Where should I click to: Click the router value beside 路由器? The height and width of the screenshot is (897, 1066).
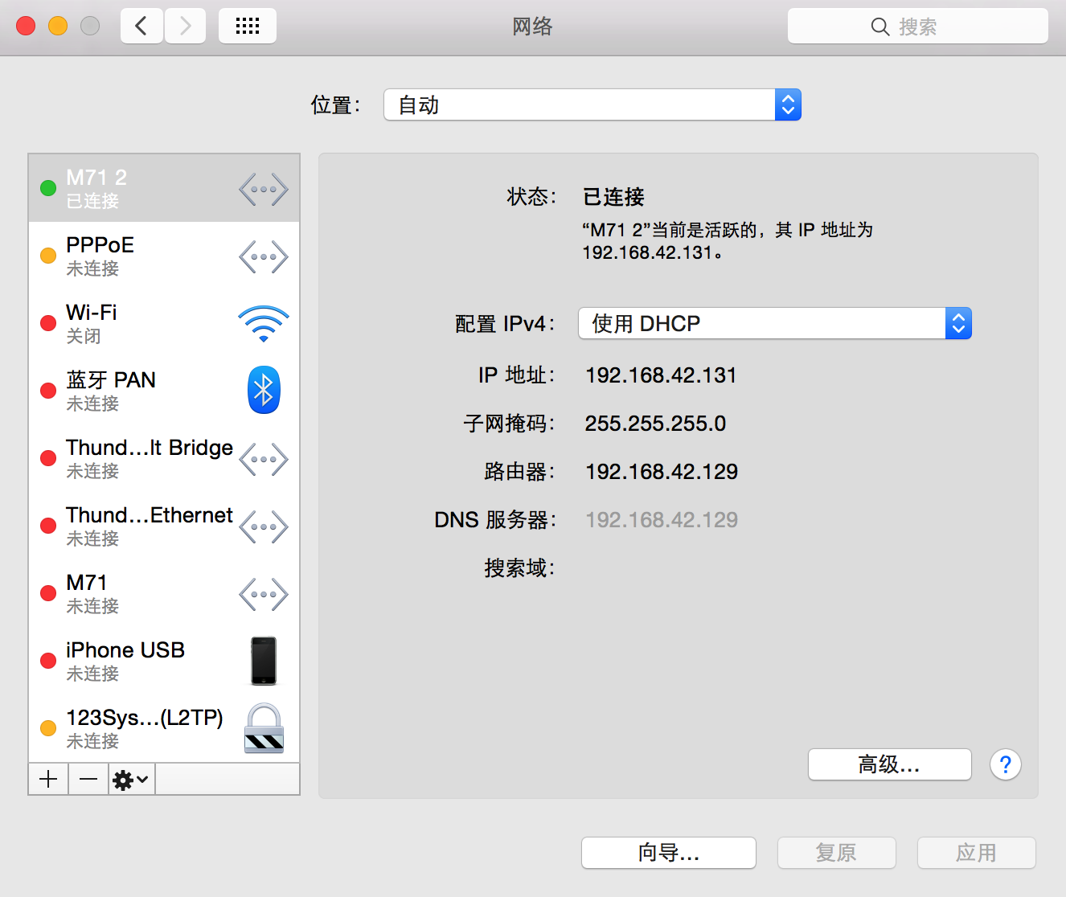tap(662, 472)
